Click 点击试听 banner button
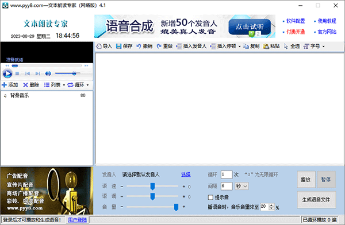This screenshot has height=225, width=345. point(250,27)
